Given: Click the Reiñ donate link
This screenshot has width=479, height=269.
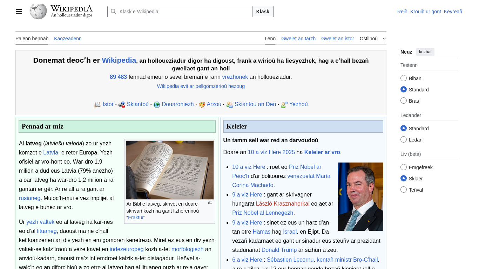Looking at the screenshot, I should [402, 12].
